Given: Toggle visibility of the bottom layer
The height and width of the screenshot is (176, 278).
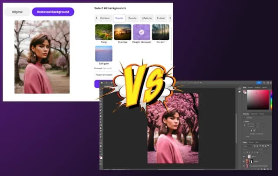Looking at the screenshot, I should [x=244, y=166].
